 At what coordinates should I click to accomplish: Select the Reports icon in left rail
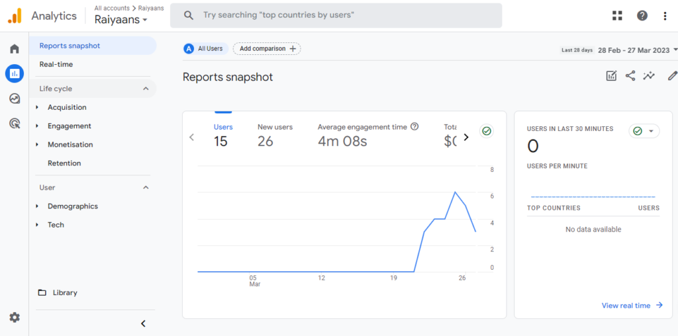click(15, 73)
